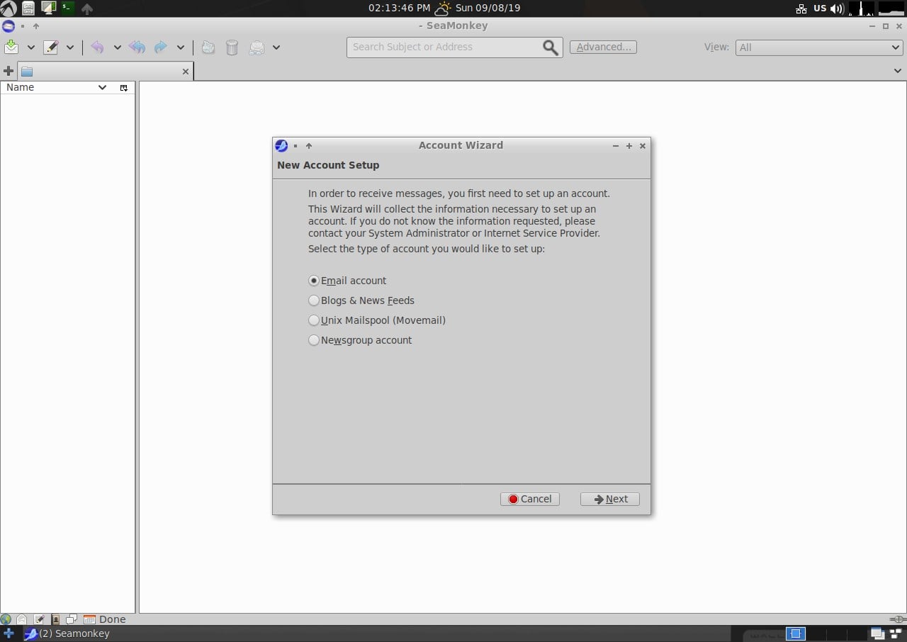The width and height of the screenshot is (907, 642).
Task: Select the Email account radio button
Action: coord(314,281)
